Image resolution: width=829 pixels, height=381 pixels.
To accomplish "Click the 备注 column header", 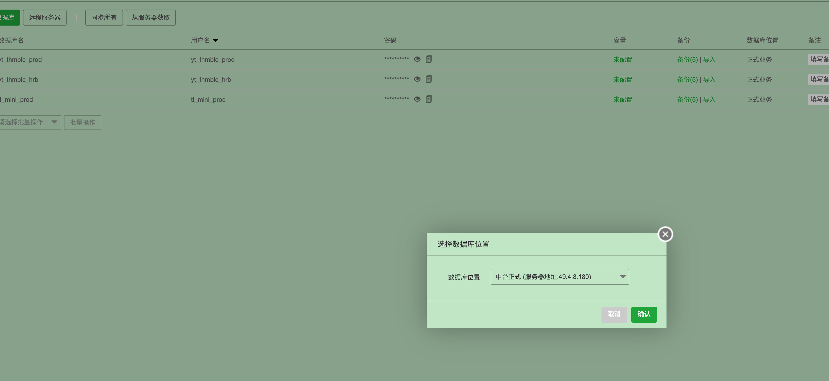I will (x=815, y=40).
